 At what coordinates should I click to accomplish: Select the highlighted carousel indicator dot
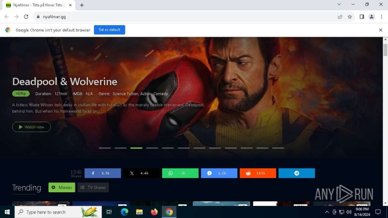(x=136, y=148)
